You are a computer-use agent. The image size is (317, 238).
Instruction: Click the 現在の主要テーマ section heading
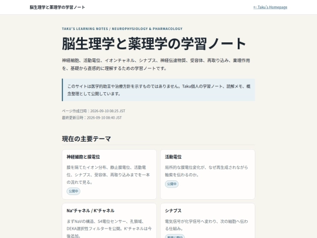pos(86,139)
